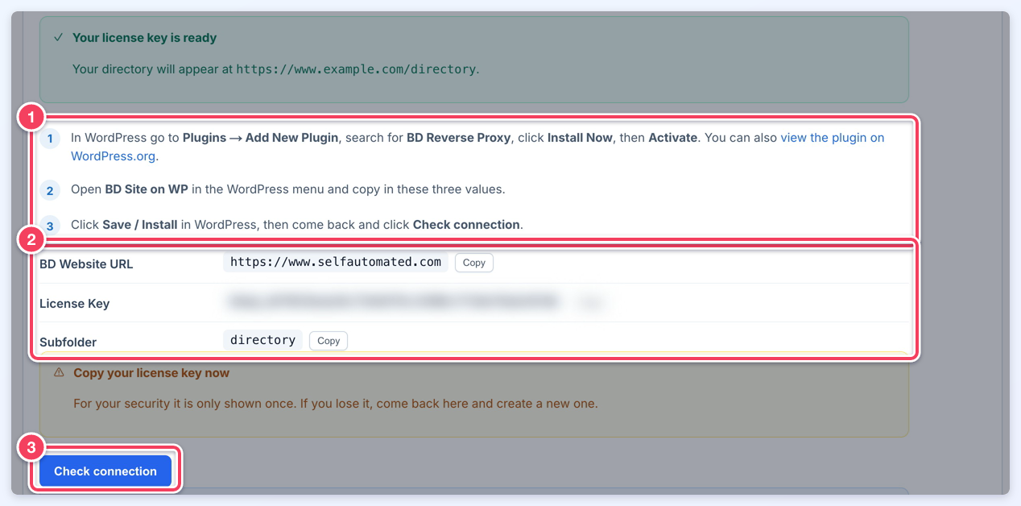
Task: Click the License Key row label
Action: (x=74, y=304)
